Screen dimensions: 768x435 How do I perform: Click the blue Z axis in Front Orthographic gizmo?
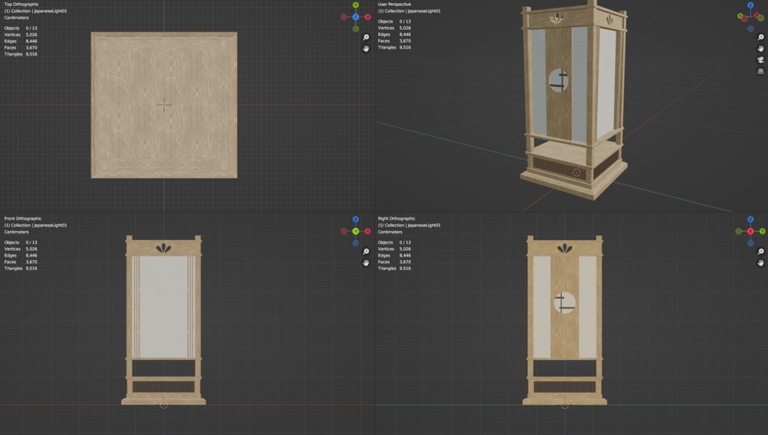[355, 220]
